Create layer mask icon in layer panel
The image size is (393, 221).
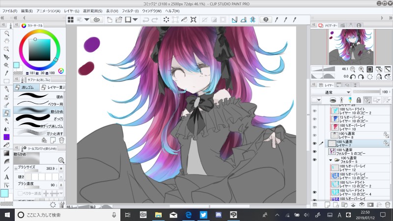[x=370, y=205]
